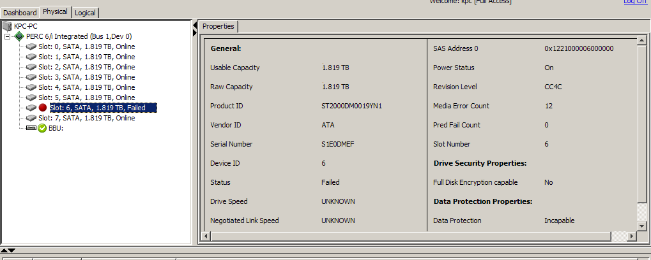Click the Status value Failed
This screenshot has width=651, height=260.
330,182
